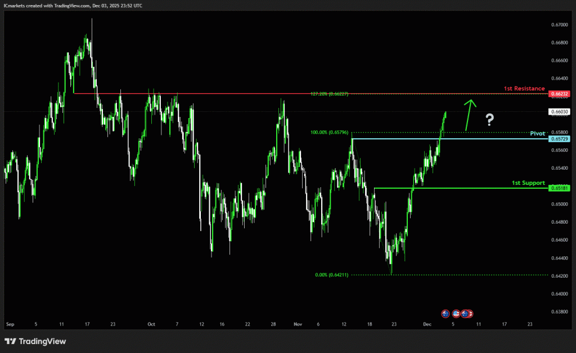Viewport: 576px width, 353px height.
Task: Select the second Australian flag event icon
Action: coord(465,313)
